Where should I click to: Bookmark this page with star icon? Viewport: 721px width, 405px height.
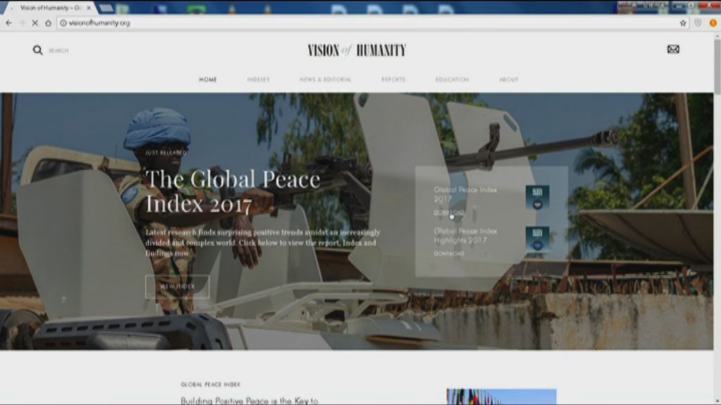tap(683, 22)
